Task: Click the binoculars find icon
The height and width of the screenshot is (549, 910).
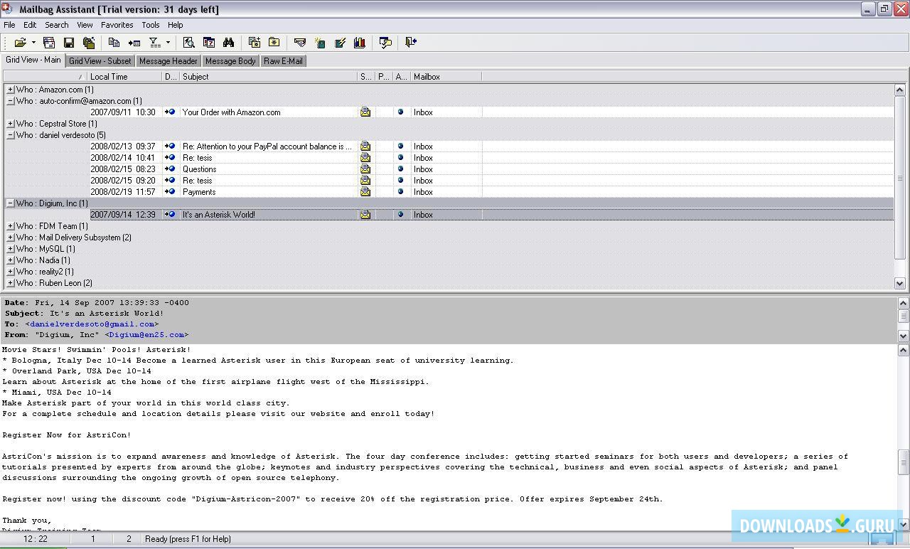Action: [228, 43]
